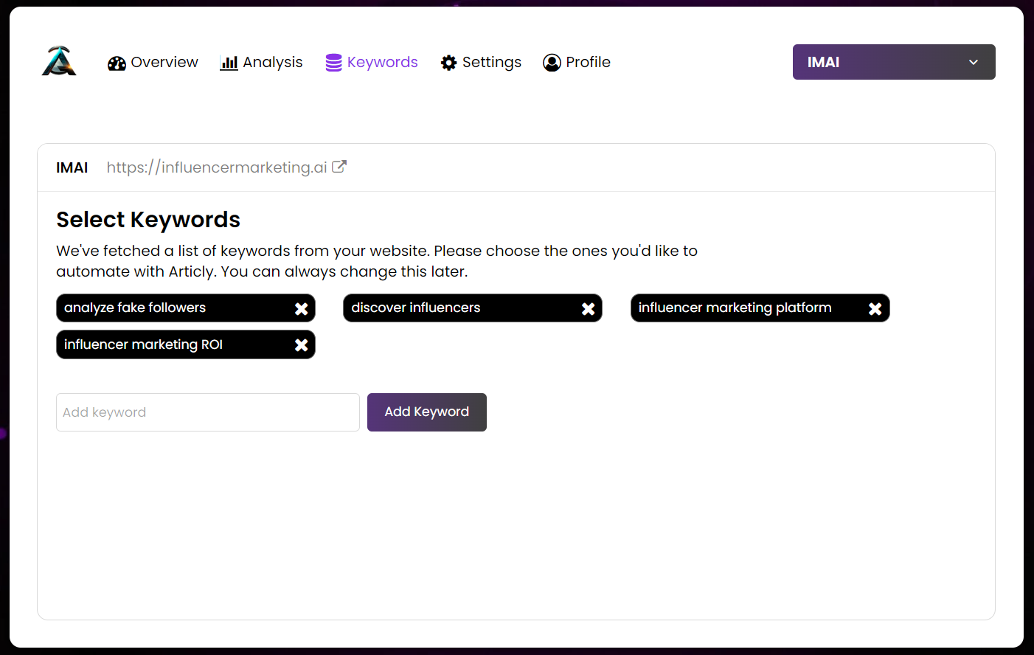
Task: Open the Overview tab
Action: pyautogui.click(x=153, y=63)
